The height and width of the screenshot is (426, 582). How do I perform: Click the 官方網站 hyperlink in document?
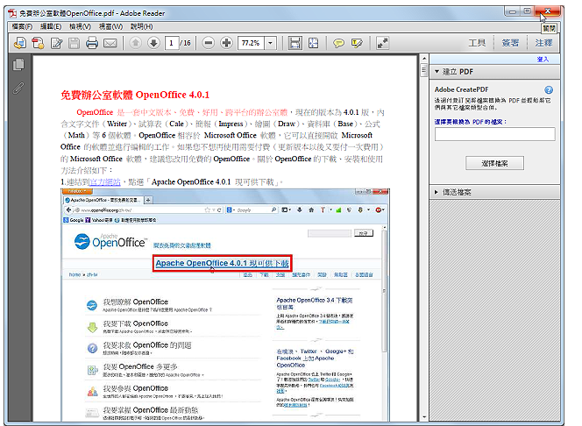click(105, 182)
